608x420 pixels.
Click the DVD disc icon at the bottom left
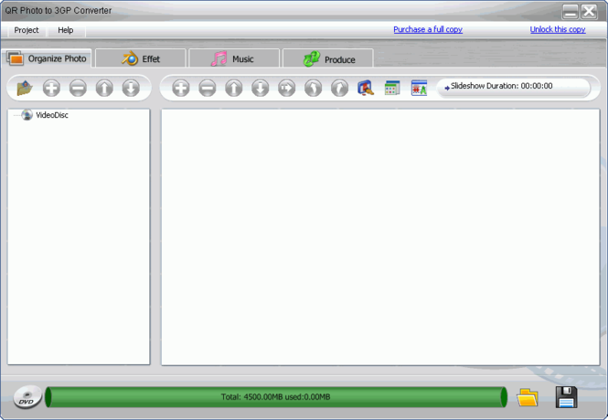(x=27, y=397)
